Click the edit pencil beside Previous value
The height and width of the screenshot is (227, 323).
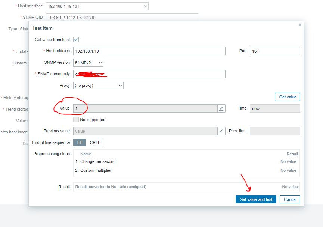[x=221, y=131]
